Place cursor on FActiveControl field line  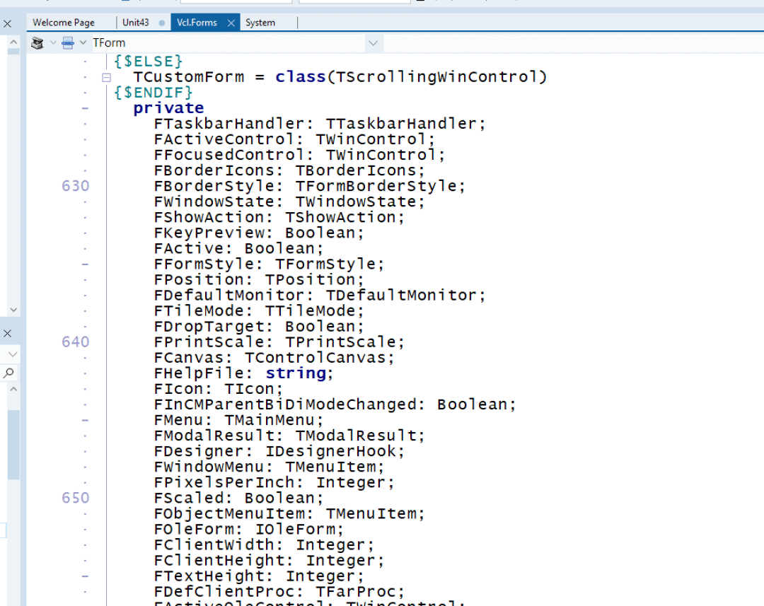(x=294, y=139)
